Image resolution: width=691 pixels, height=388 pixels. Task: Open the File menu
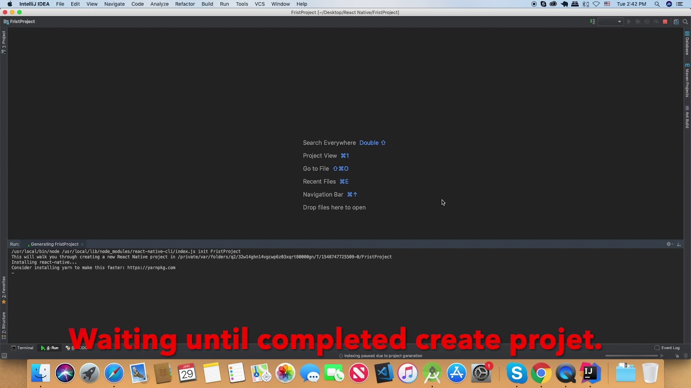tap(60, 4)
